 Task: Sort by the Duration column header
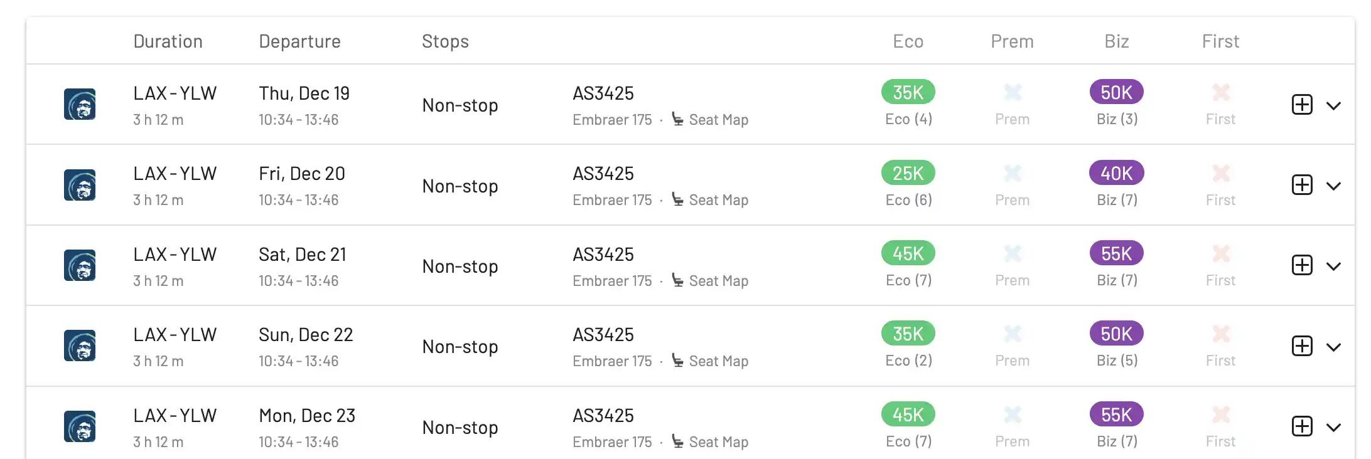click(168, 41)
